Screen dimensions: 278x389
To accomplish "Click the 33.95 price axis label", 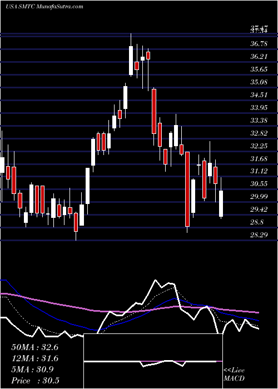I will [259, 107].
